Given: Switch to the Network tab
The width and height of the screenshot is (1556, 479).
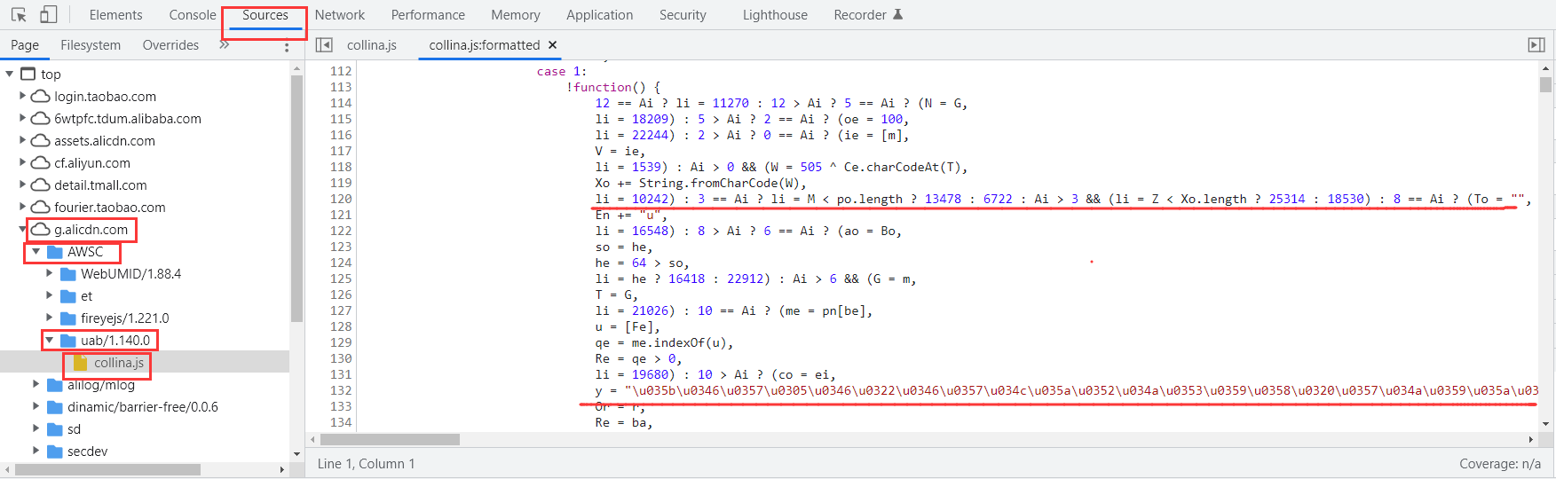Looking at the screenshot, I should (x=339, y=15).
